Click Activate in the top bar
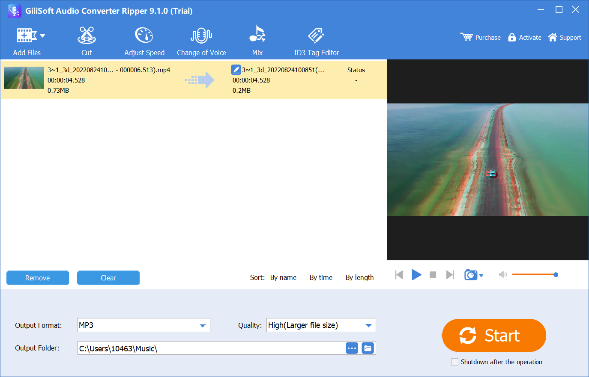The height and width of the screenshot is (377, 589). click(524, 37)
